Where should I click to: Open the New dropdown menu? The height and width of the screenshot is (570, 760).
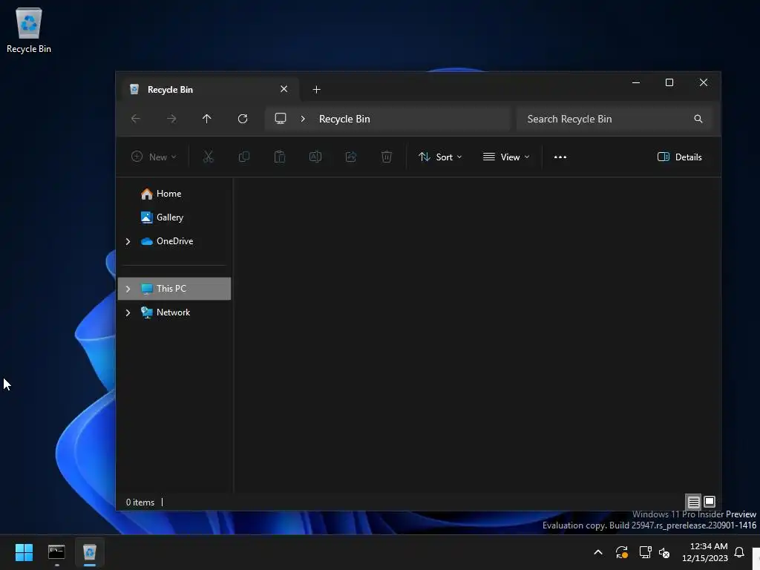(154, 157)
